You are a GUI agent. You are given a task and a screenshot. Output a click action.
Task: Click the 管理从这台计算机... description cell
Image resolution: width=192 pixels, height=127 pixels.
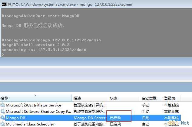pyautogui.click(x=90, y=105)
